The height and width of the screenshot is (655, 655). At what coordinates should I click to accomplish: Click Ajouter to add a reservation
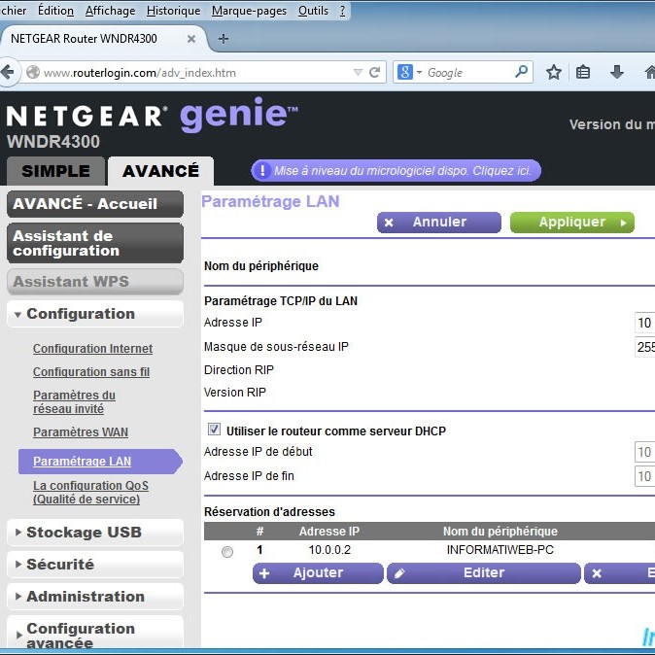pyautogui.click(x=318, y=573)
